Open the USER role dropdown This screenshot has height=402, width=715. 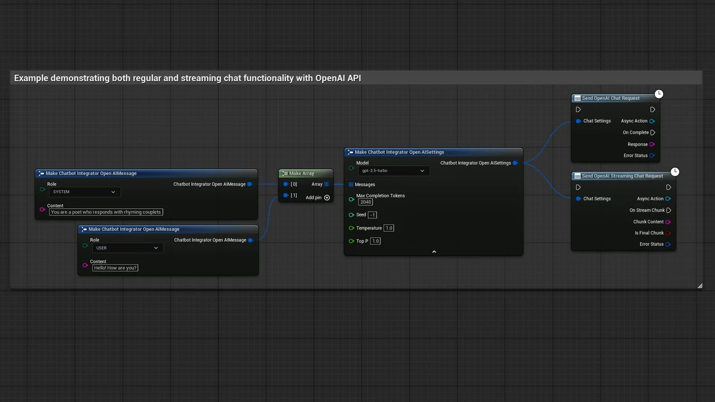point(127,248)
